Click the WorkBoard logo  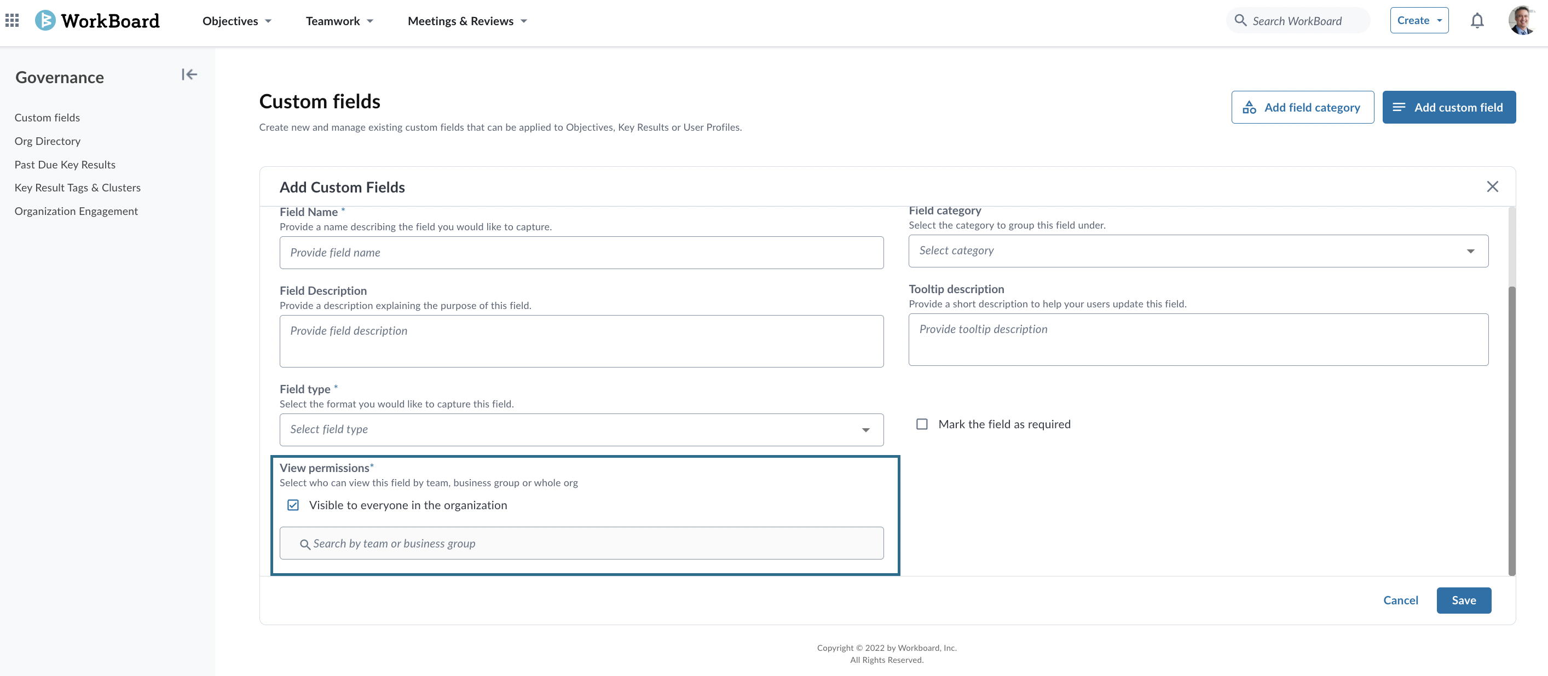97,21
